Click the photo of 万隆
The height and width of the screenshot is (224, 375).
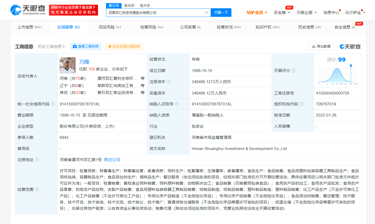coord(68,65)
